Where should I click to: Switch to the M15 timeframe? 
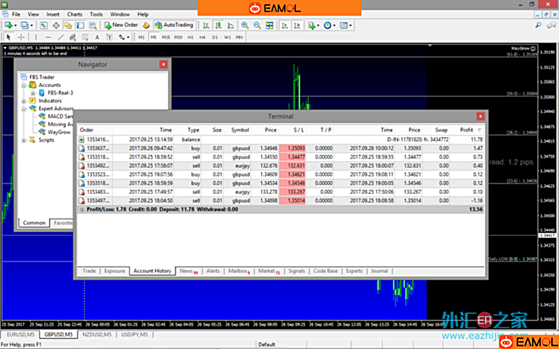pyautogui.click(x=165, y=37)
